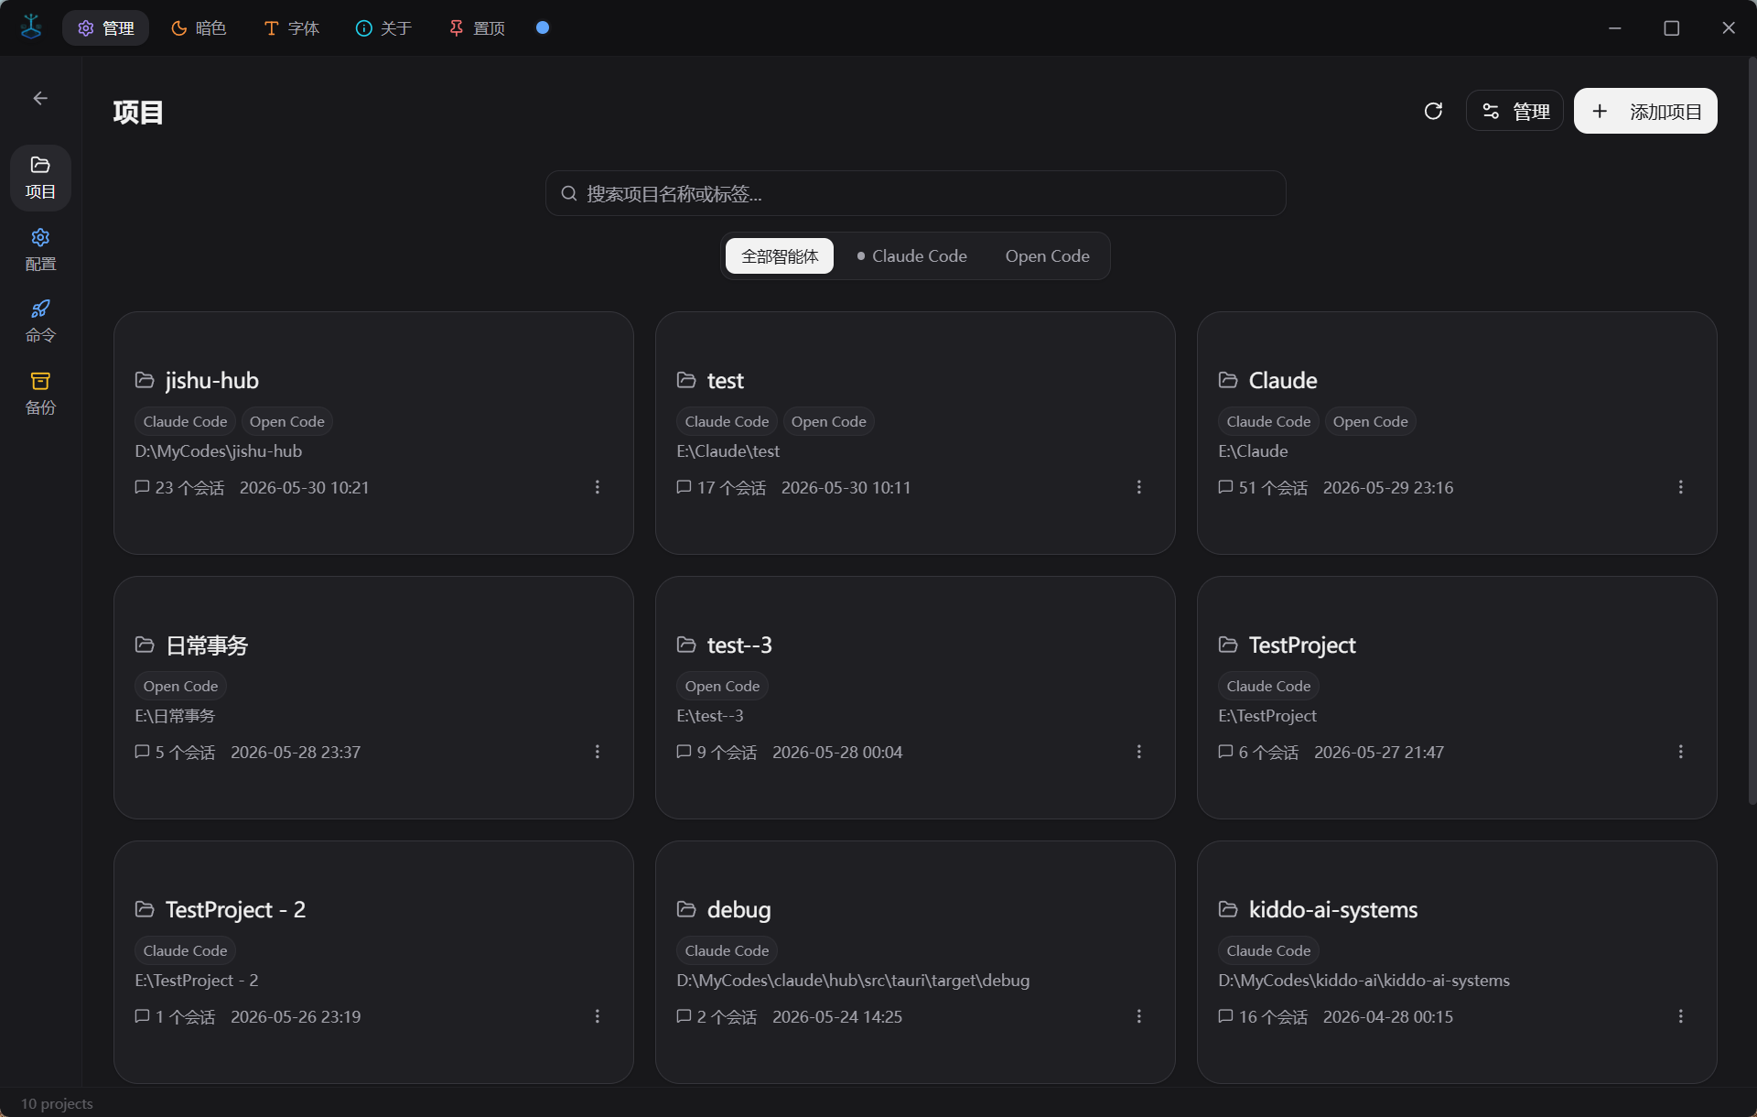Click the folder icon of TestProject - 2
Viewport: 1757px width, 1117px height.
click(x=145, y=909)
